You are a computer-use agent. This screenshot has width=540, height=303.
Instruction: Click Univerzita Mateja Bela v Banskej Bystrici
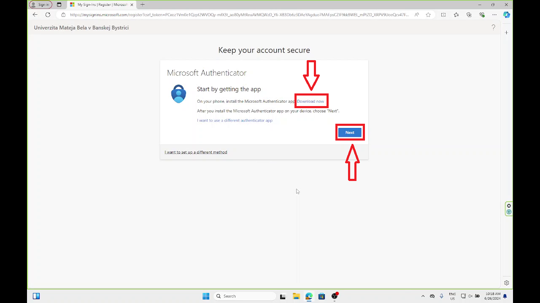(81, 28)
